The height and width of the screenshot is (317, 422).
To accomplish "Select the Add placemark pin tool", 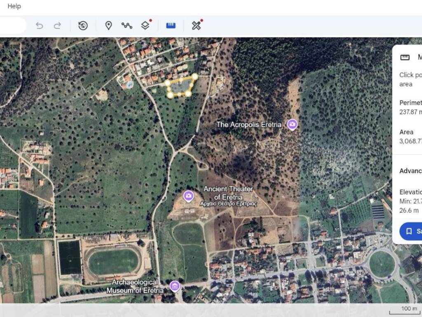I will point(108,26).
